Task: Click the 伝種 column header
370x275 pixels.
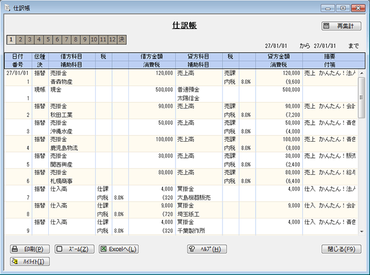Action: pyautogui.click(x=40, y=57)
